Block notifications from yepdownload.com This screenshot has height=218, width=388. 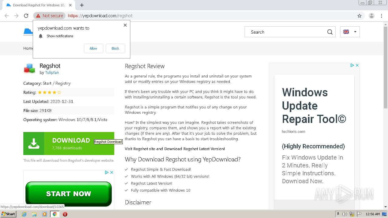(115, 48)
